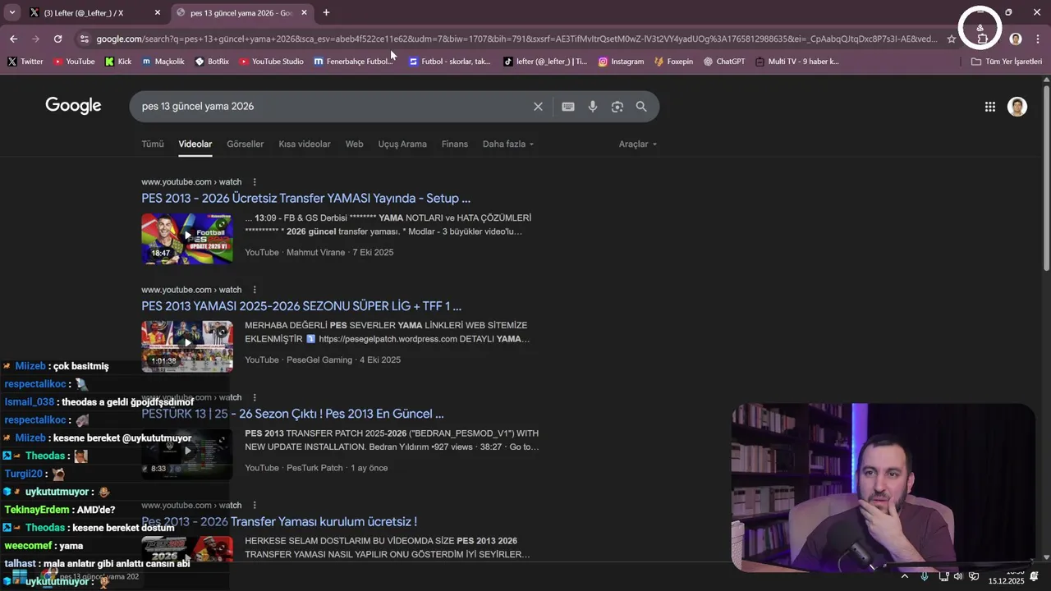The width and height of the screenshot is (1051, 591).
Task: Clear the search query with X
Action: [x=538, y=107]
